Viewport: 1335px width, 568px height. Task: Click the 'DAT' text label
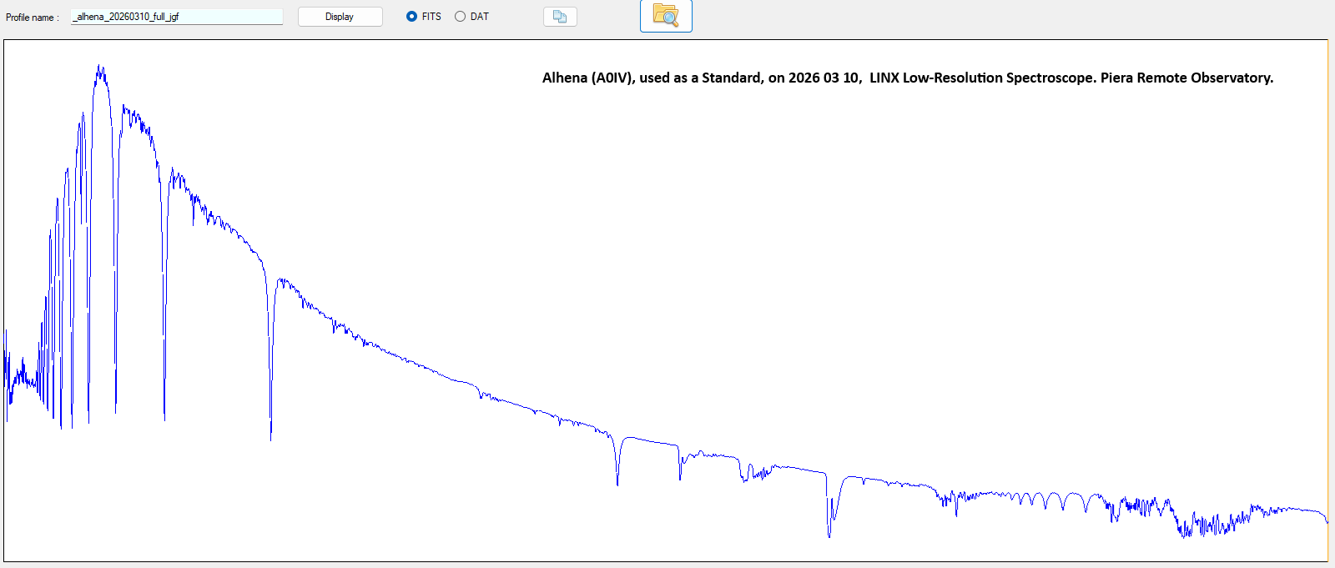[480, 17]
